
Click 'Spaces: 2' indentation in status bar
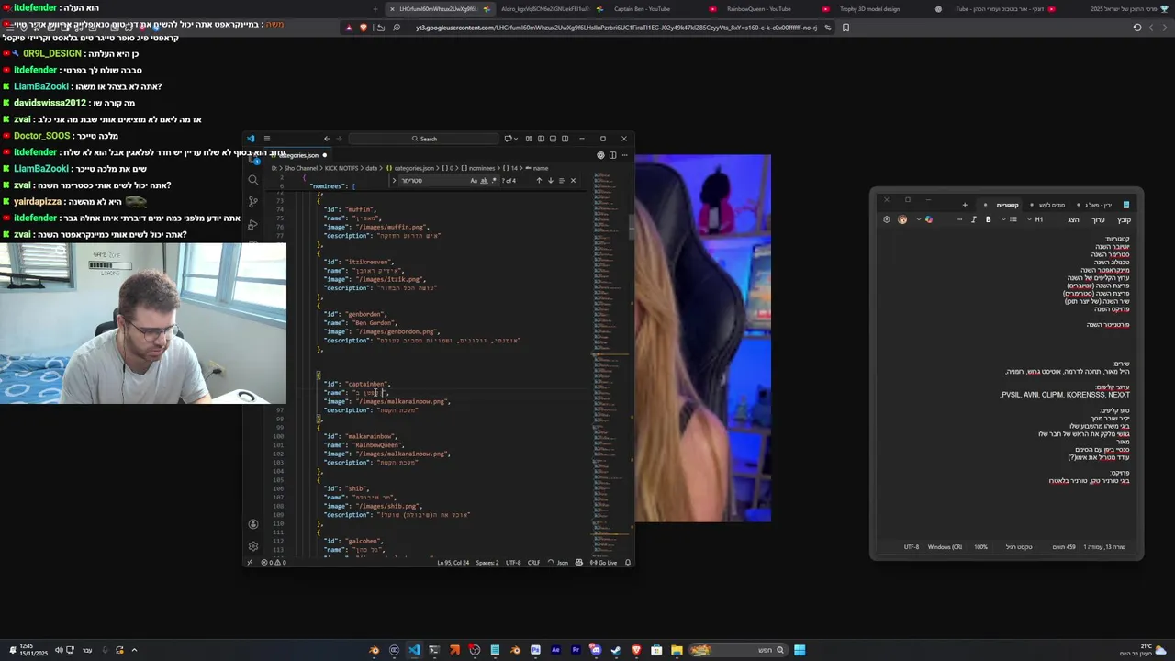point(487,563)
